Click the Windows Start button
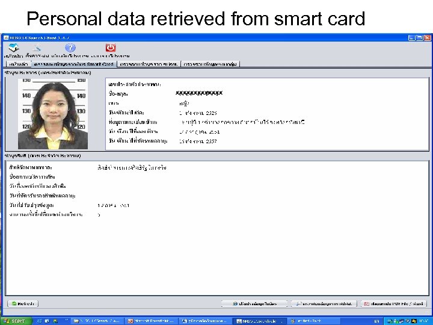Viewport: 433px width, 325px height. (16, 321)
